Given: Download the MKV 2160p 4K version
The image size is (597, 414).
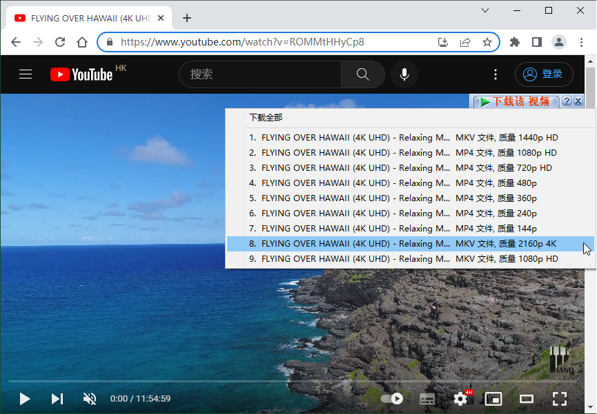Looking at the screenshot, I should (x=411, y=244).
